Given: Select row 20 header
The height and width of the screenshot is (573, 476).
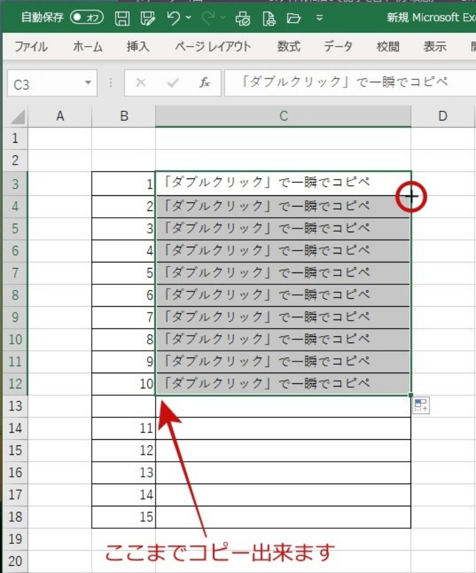Looking at the screenshot, I should (x=15, y=561).
